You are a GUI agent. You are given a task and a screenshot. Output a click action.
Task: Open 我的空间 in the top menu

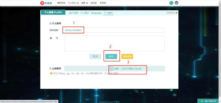click(61, 3)
